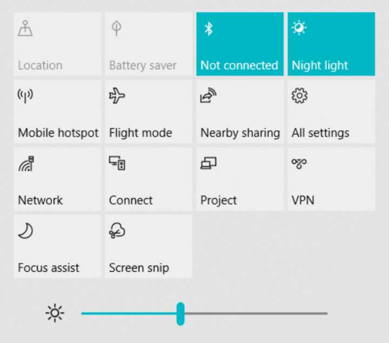Viewport: 389px width, 343px height.
Task: Click the brightness slider handle
Action: pos(180,314)
